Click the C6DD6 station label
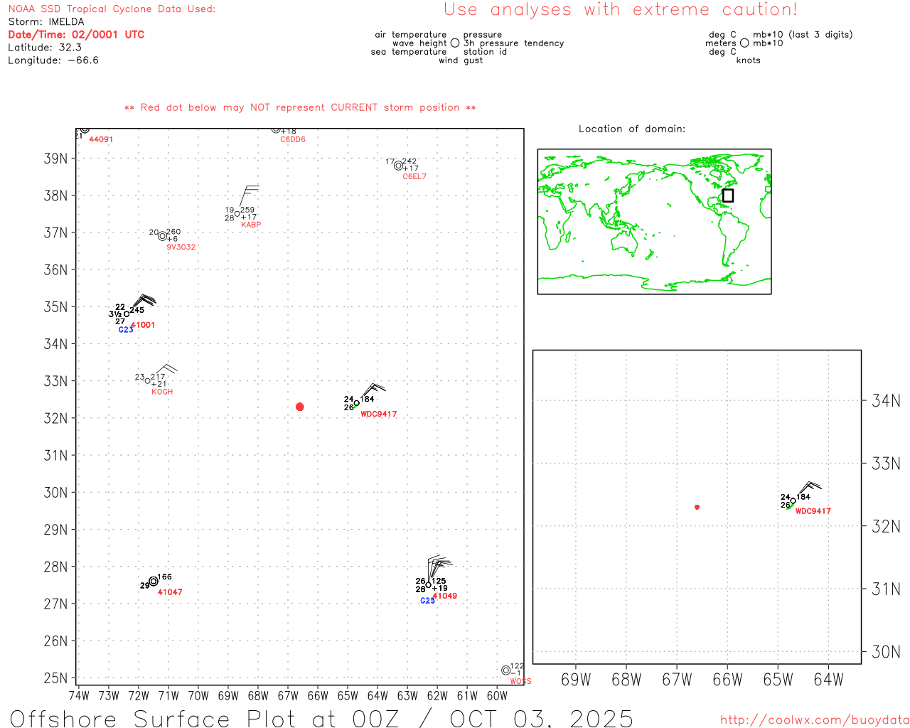910x728 pixels. pos(293,139)
